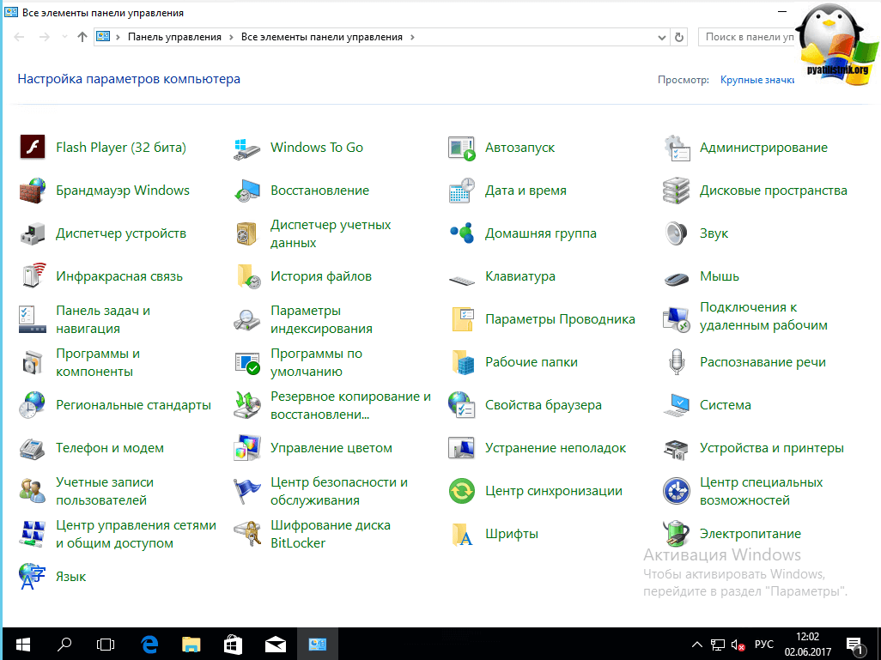The width and height of the screenshot is (881, 660).
Task: Expand chevron after Панель управления breadcrumb
Action: (x=231, y=37)
